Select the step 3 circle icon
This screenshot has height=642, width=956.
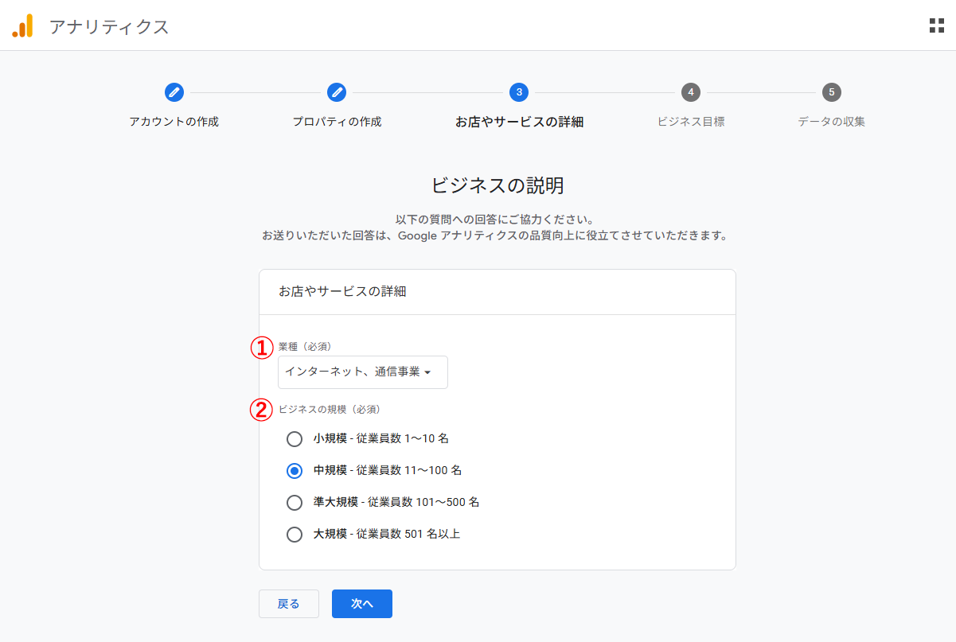coord(520,92)
